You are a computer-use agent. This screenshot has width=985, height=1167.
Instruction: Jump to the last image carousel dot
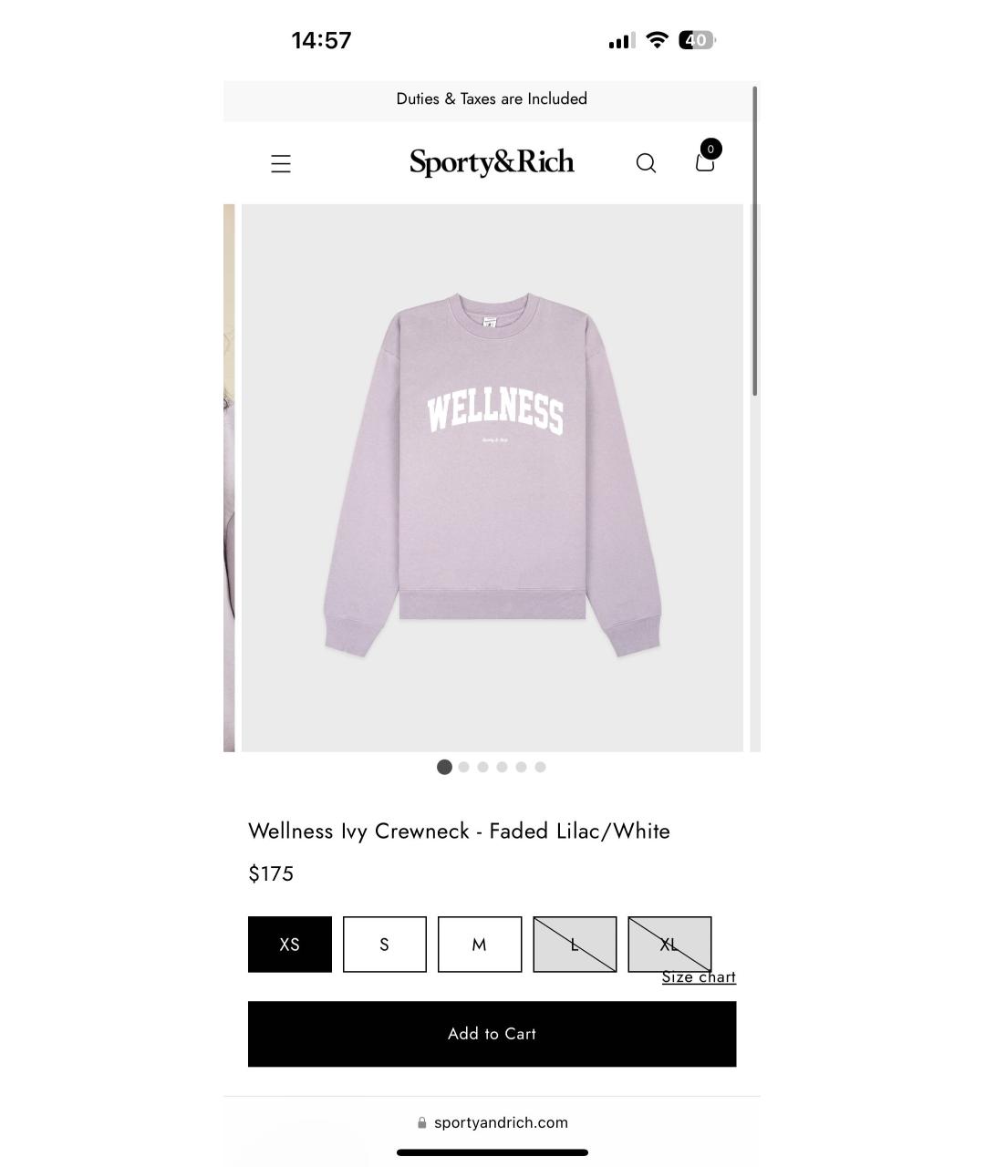540,767
